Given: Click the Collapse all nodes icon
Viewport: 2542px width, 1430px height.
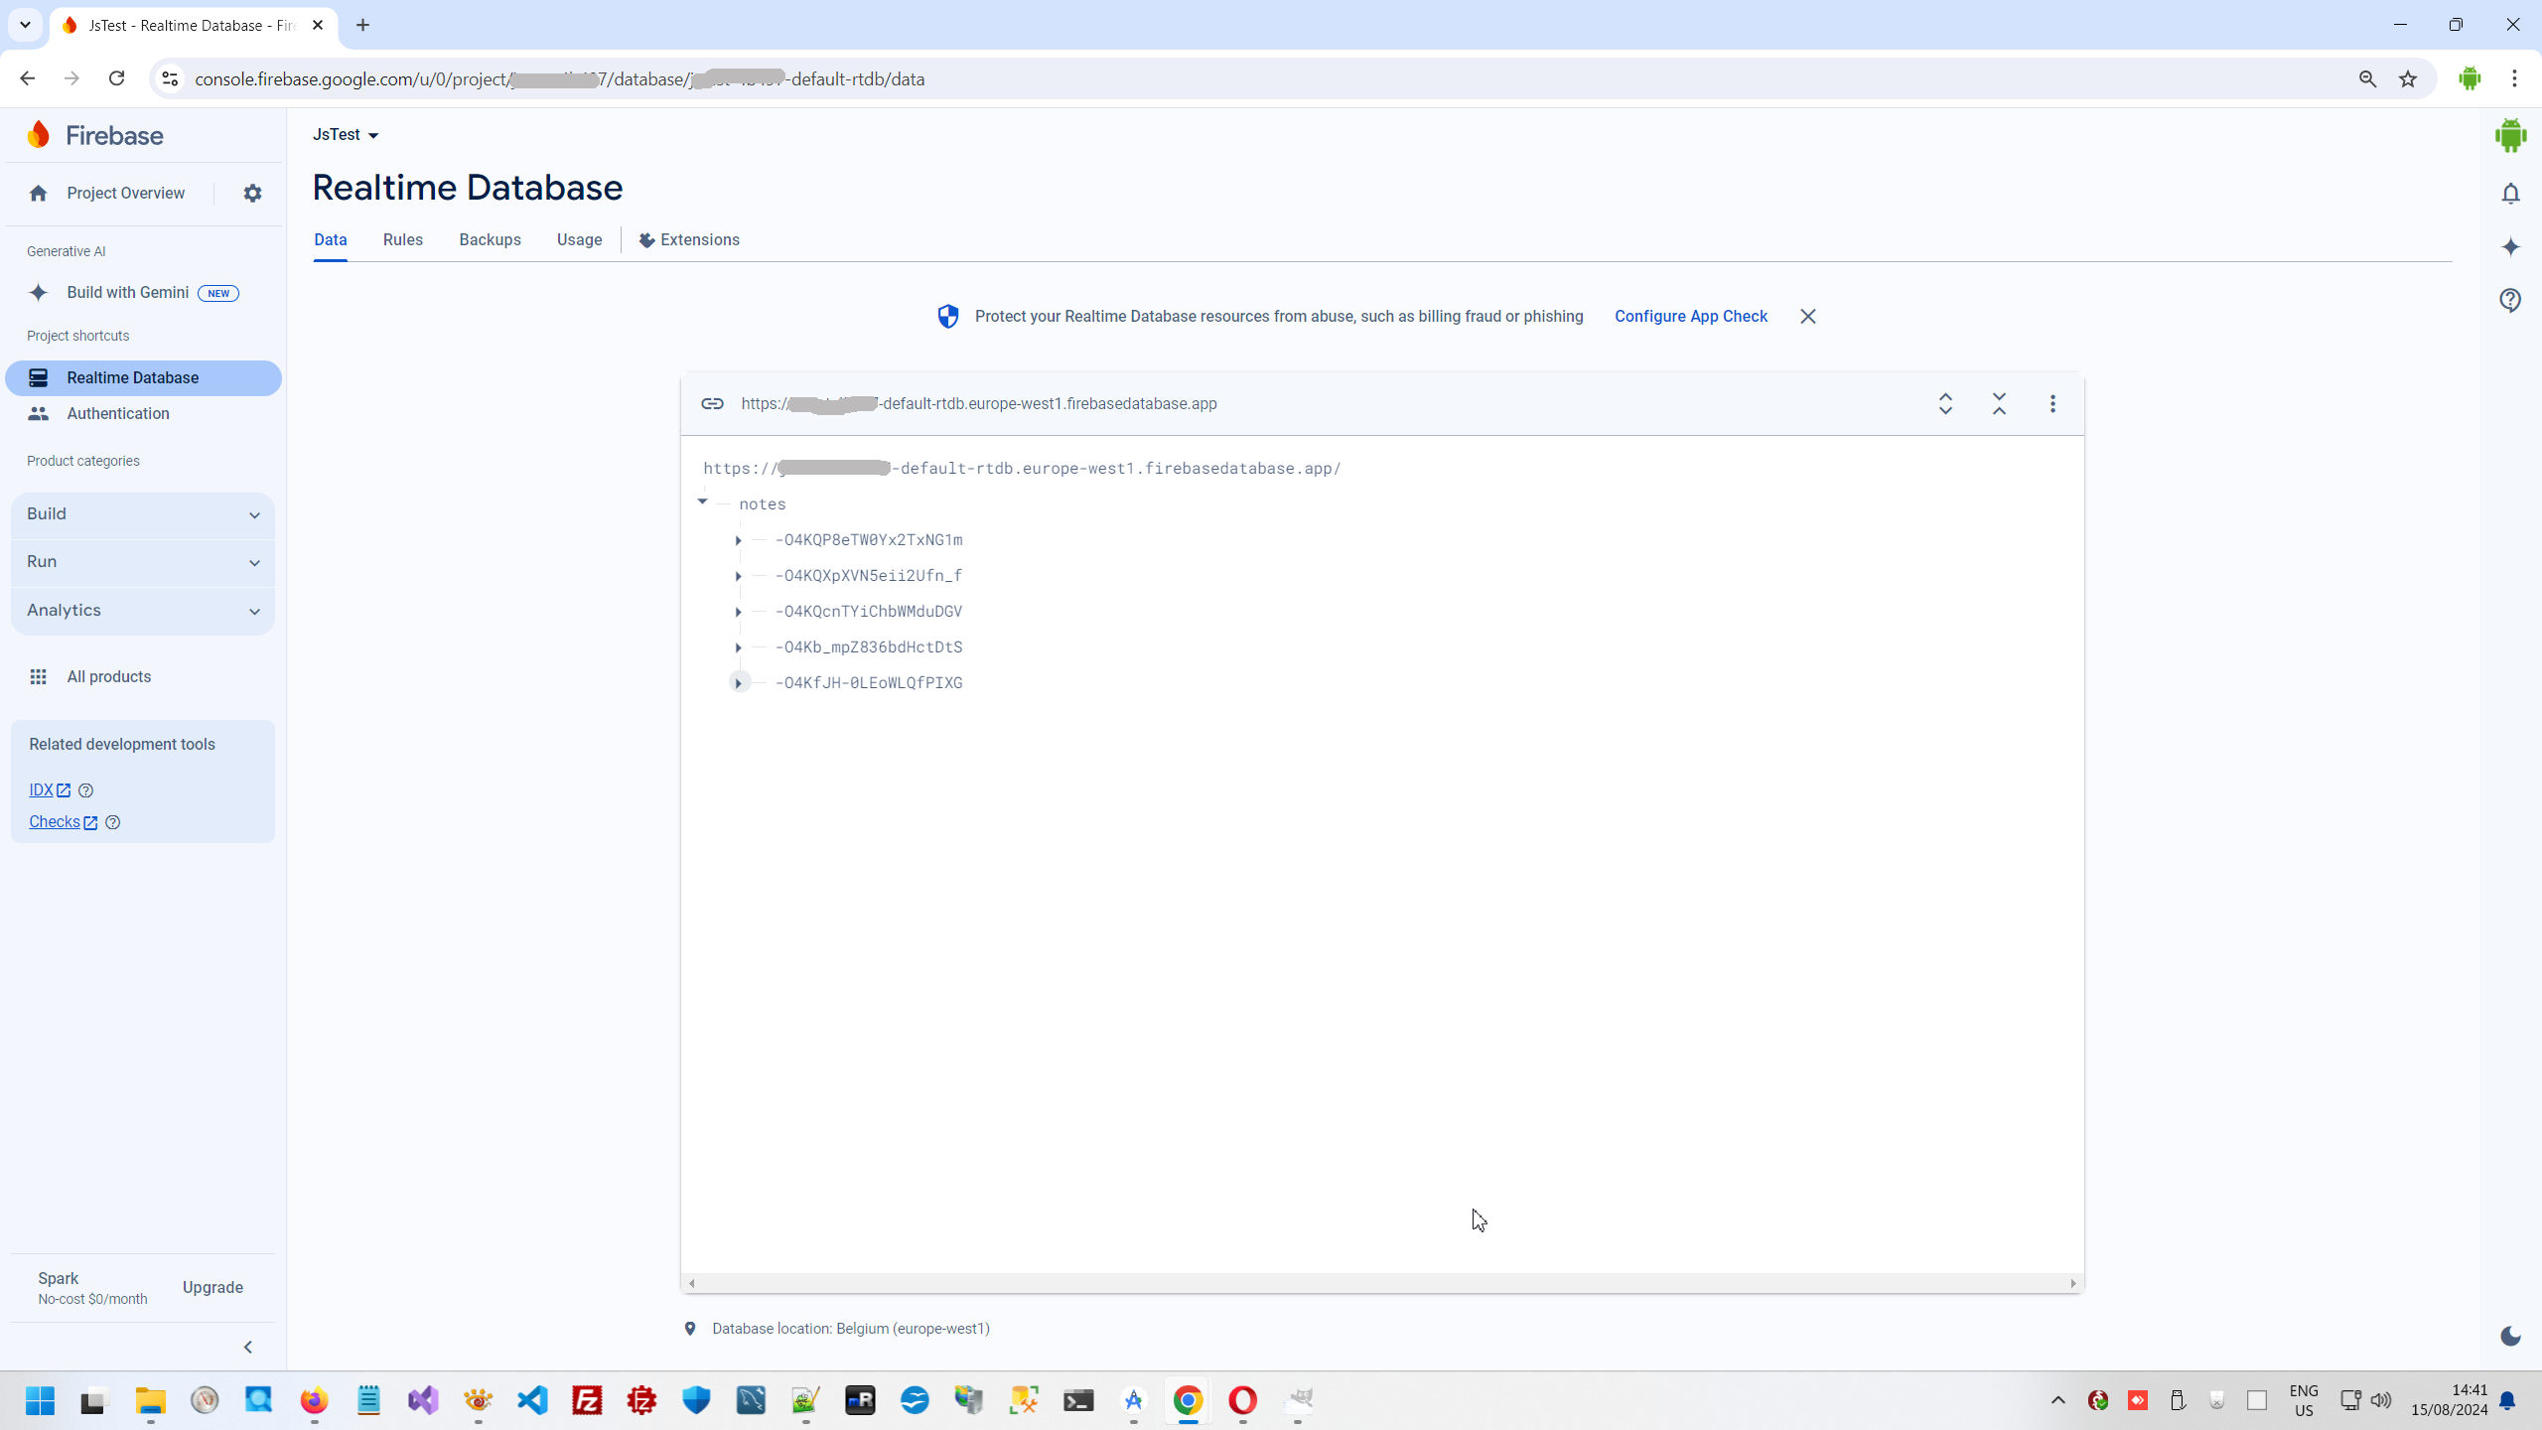Looking at the screenshot, I should coord(1999,403).
